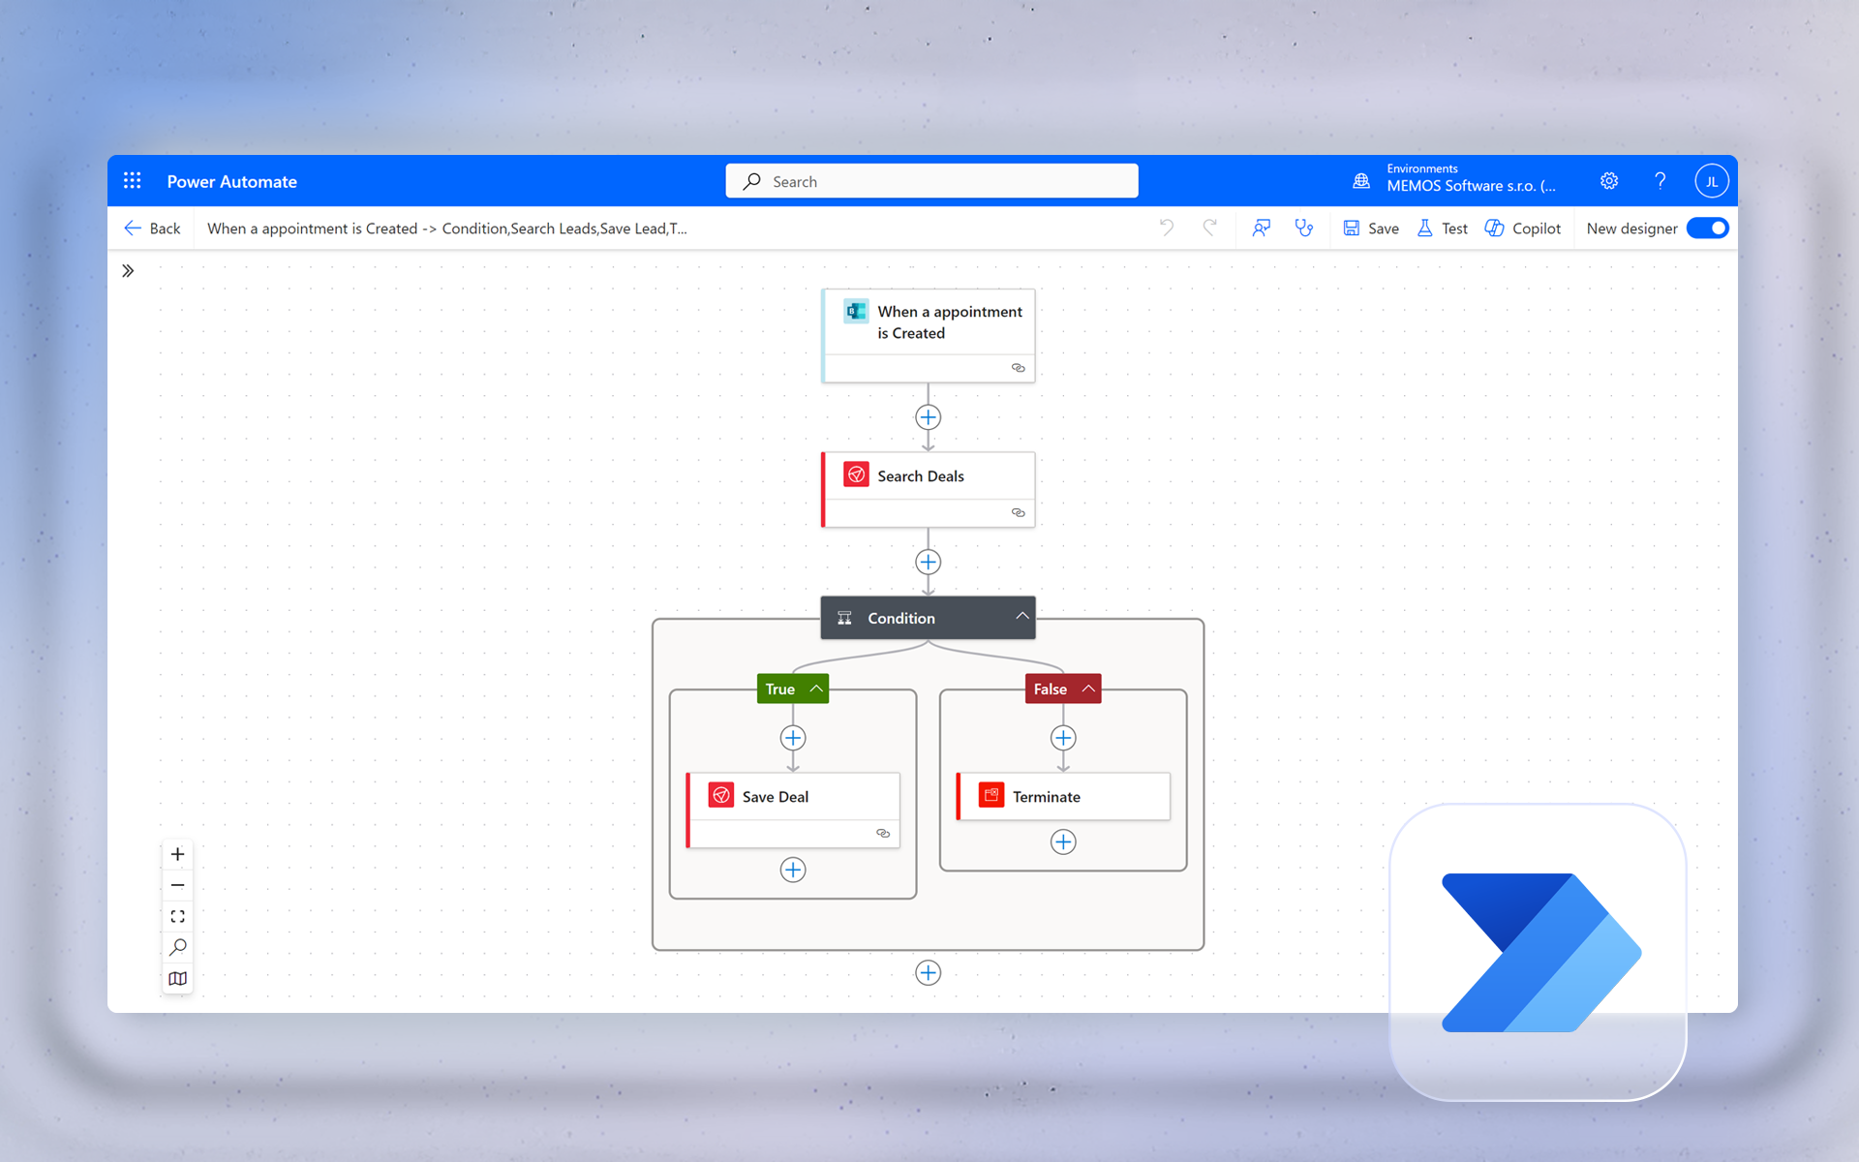Collapse the True branch
The width and height of the screenshot is (1859, 1162).
click(x=816, y=688)
